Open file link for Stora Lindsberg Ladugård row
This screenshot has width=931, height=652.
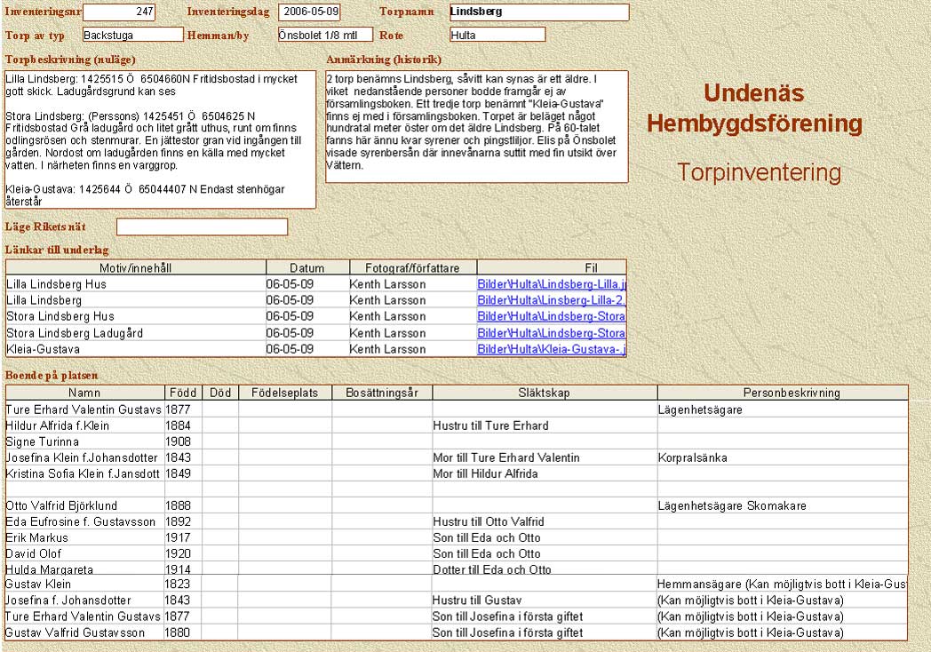[x=551, y=333]
